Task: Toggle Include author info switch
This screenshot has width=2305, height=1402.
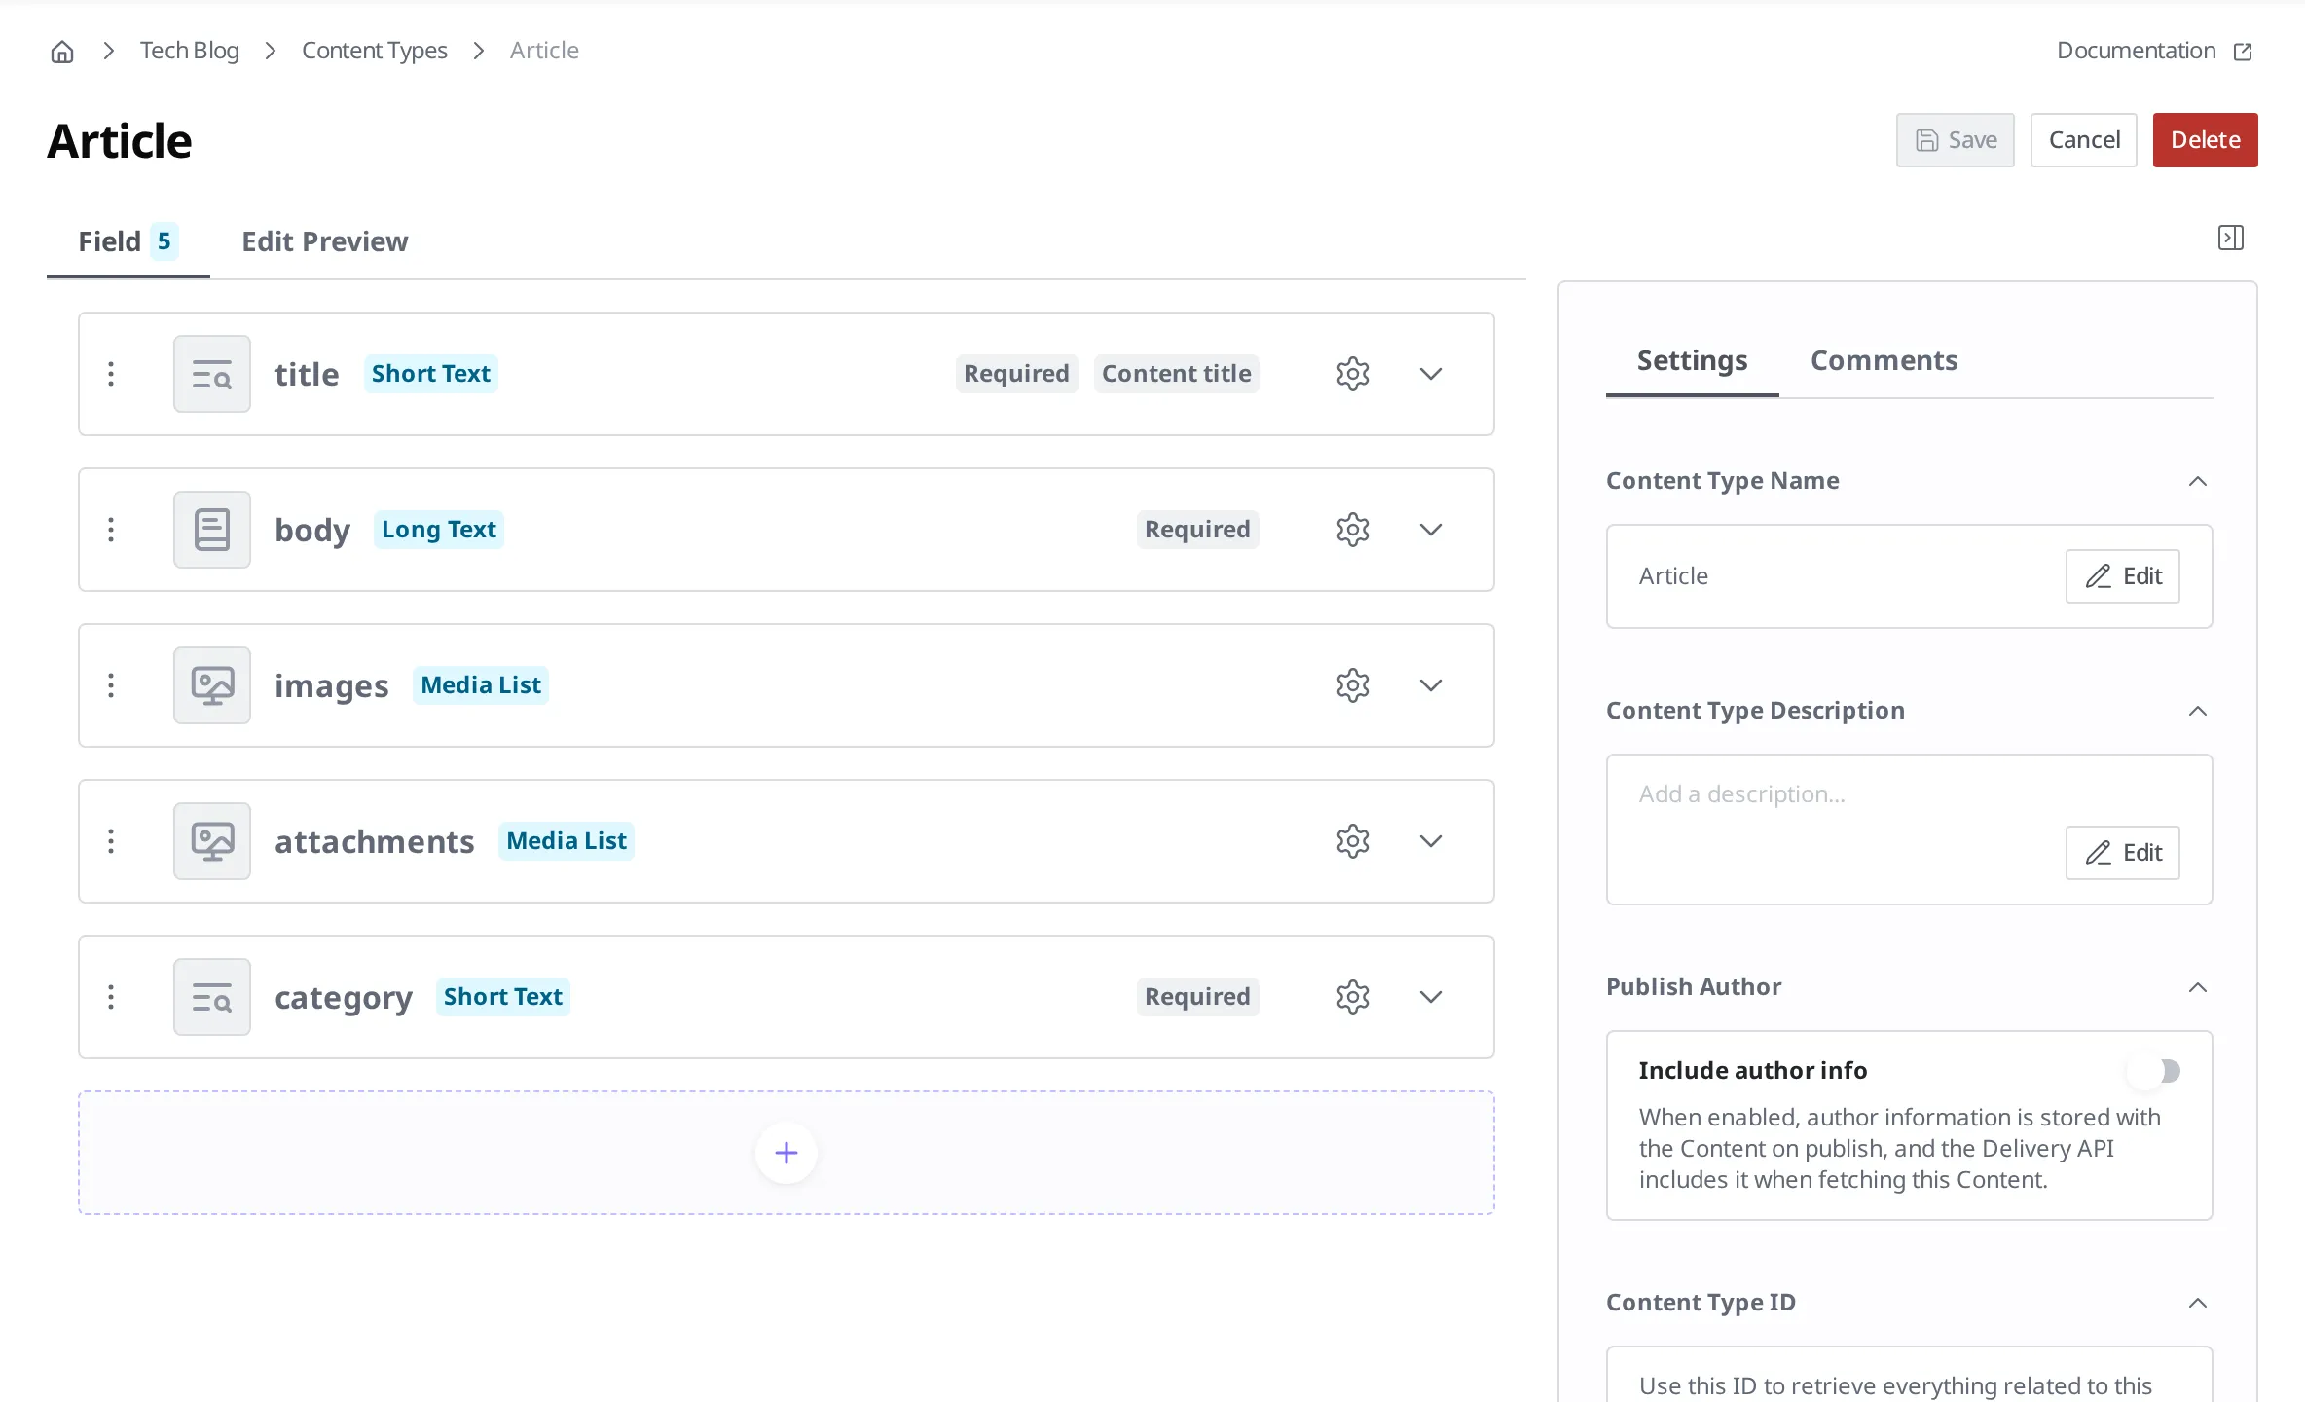Action: (x=2153, y=1071)
